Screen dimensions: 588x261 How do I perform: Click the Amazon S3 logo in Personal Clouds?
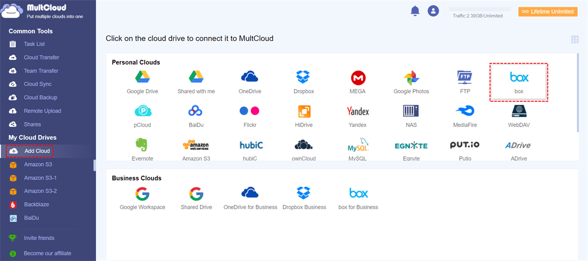coord(196,145)
